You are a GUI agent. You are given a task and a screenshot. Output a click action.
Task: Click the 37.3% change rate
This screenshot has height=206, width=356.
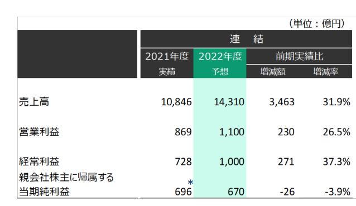pos(336,162)
